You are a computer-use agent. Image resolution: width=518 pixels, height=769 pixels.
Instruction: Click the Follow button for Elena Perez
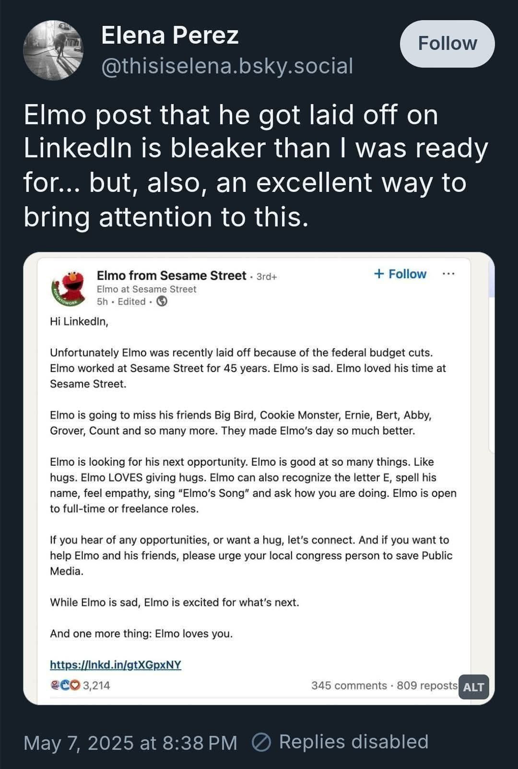tap(447, 44)
